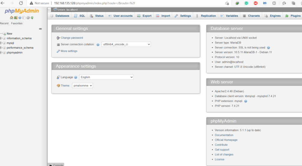Click the browser back arrow
Viewport: 302px width, 166px height.
pyautogui.click(x=3, y=3)
